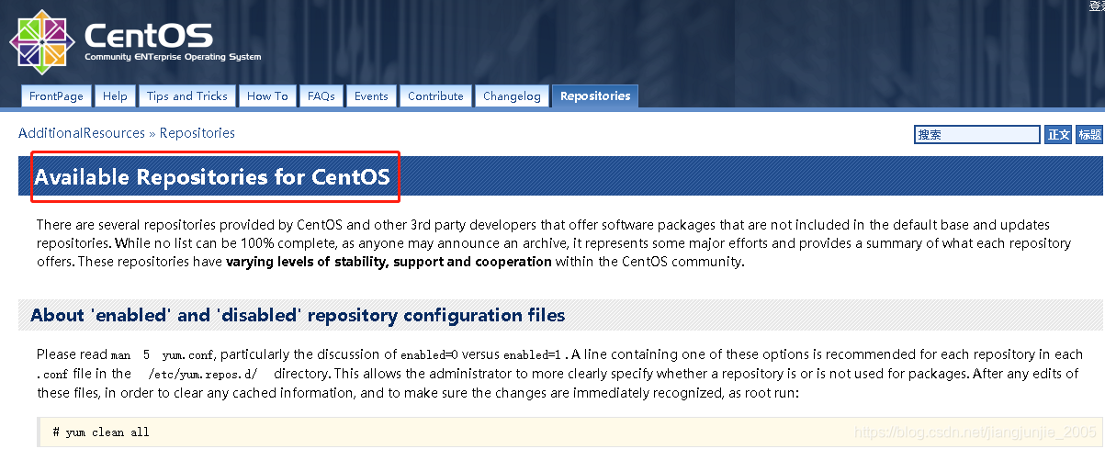Open the Contribute tab
1105x449 pixels.
[435, 96]
